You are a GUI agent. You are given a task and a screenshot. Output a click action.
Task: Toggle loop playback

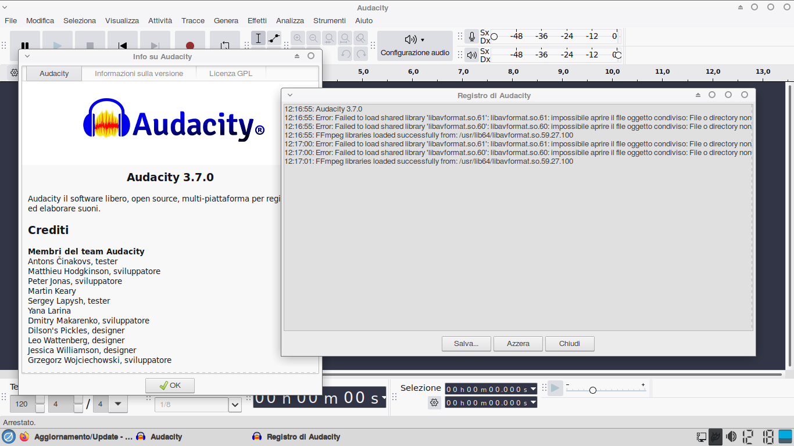click(x=225, y=41)
